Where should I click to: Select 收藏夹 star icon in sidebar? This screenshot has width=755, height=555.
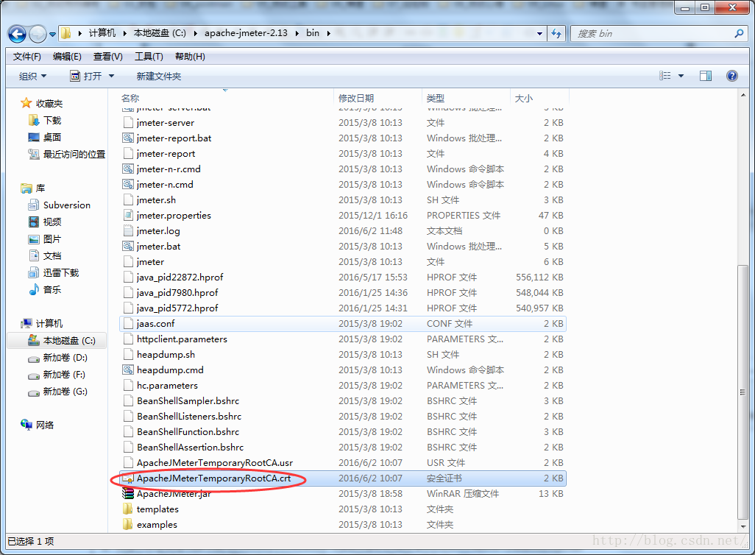click(x=26, y=103)
